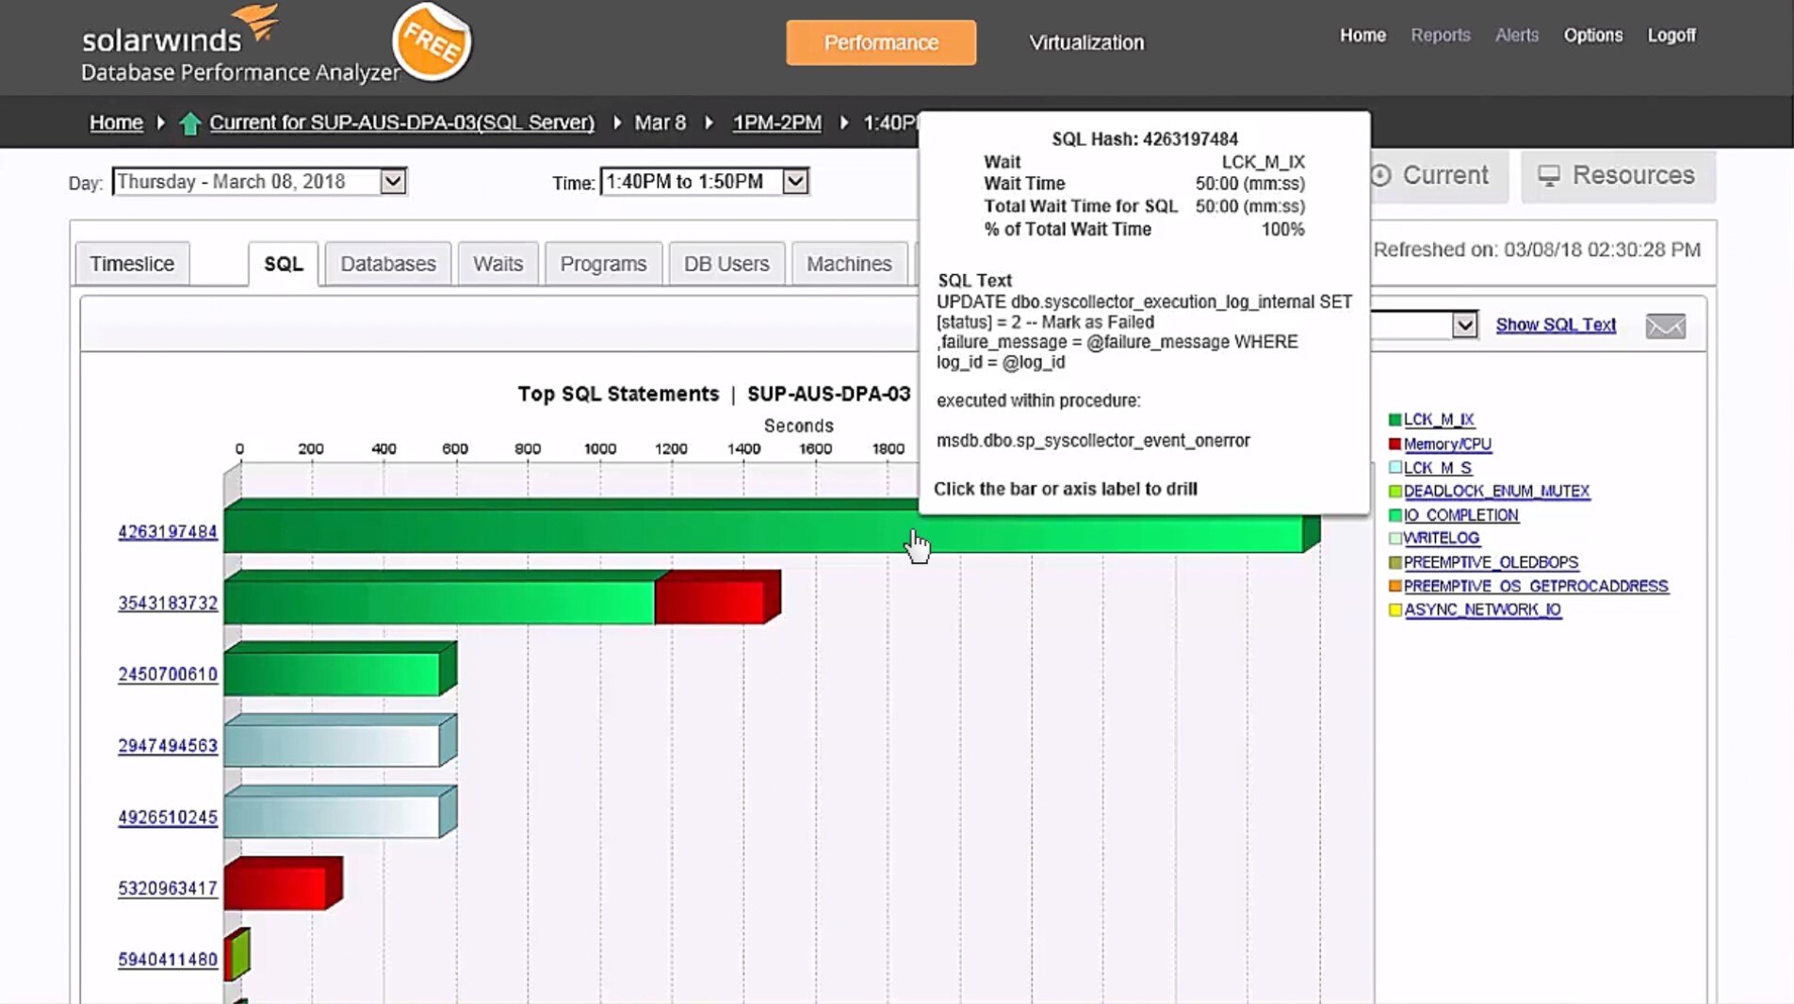The height and width of the screenshot is (1004, 1794).
Task: Click the Resources monitor icon
Action: [1550, 175]
